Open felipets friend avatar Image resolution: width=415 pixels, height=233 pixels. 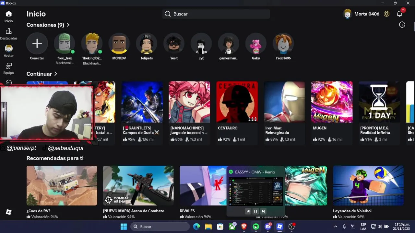(x=147, y=43)
